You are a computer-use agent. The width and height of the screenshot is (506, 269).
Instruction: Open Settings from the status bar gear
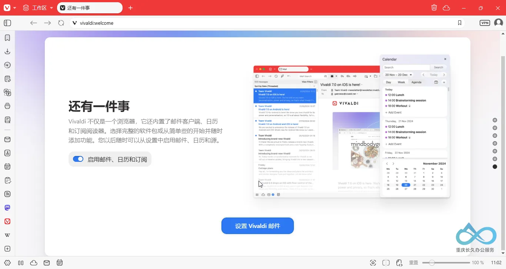(x=7, y=263)
